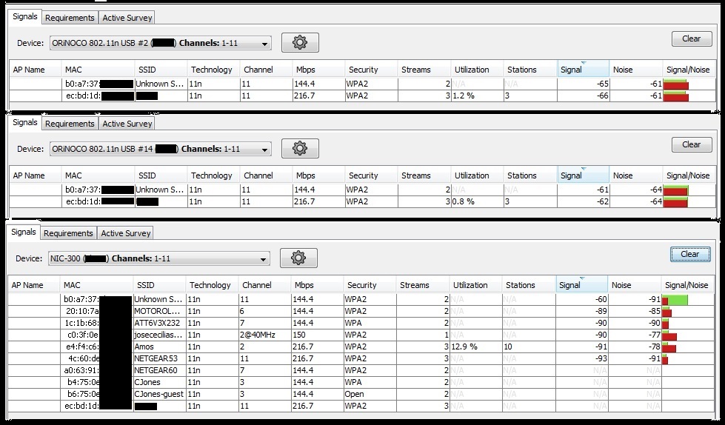Screen dimensions: 725x425
Task: Select the ATT6V3X232 network row
Action: pos(156,323)
